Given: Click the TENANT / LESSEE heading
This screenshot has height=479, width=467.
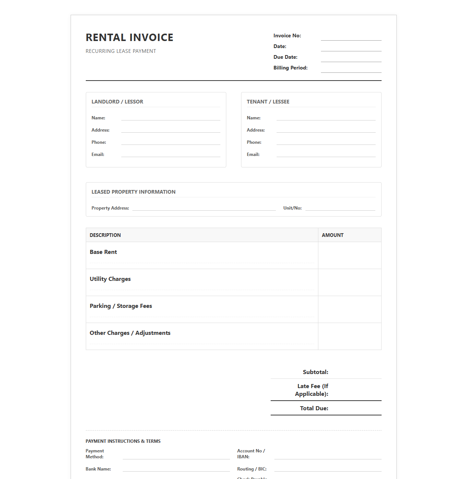Looking at the screenshot, I should click(x=268, y=102).
